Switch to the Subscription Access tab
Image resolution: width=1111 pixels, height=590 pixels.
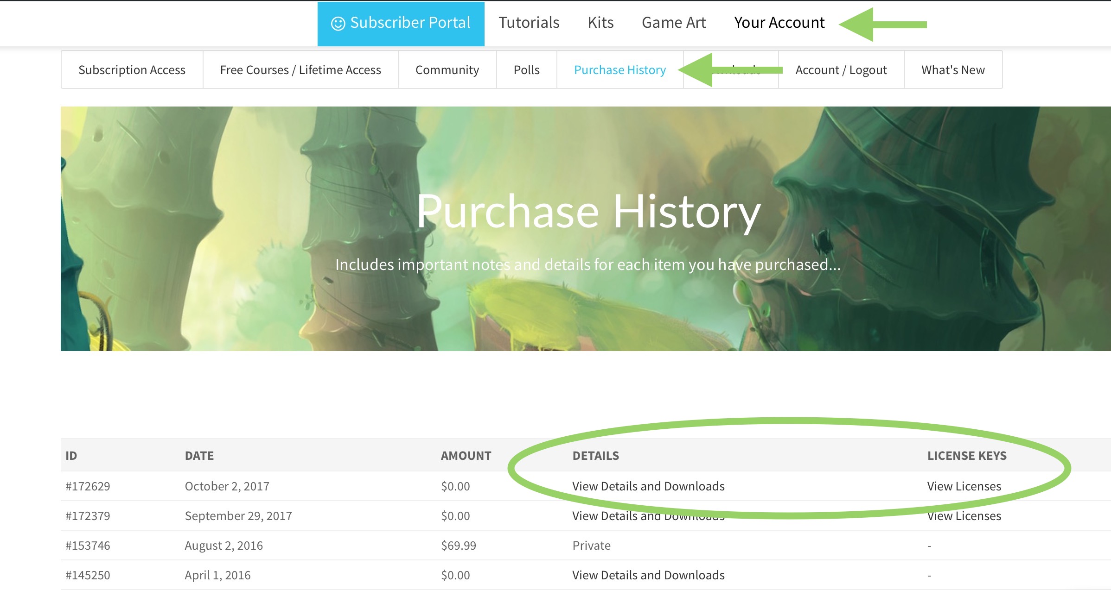pyautogui.click(x=132, y=70)
